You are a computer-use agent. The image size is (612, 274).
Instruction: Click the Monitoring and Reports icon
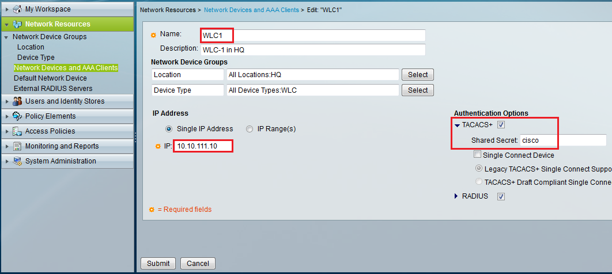point(17,146)
